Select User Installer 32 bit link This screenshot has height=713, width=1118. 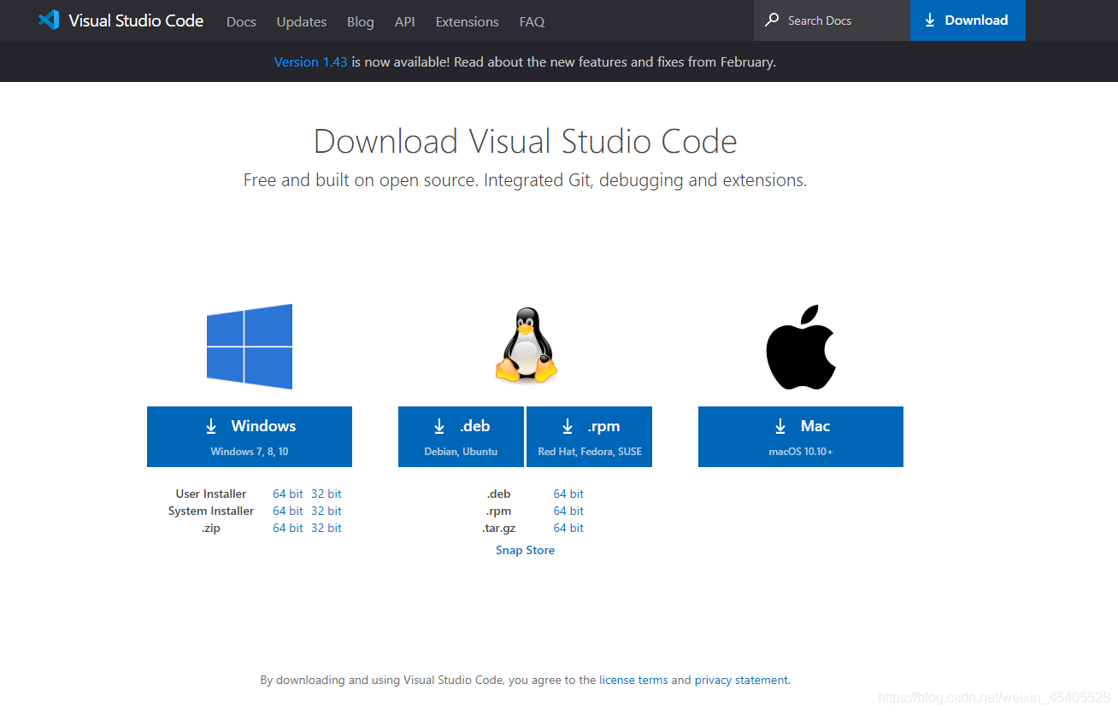tap(327, 494)
